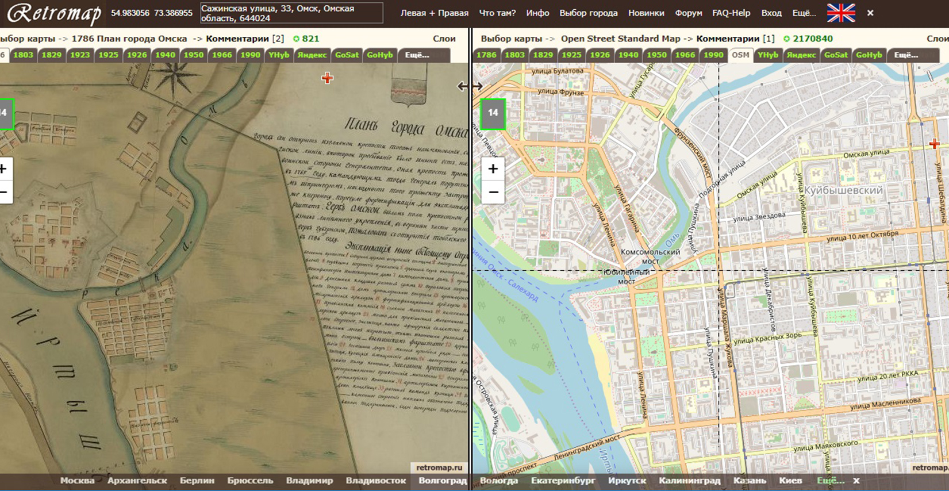The width and height of the screenshot is (949, 491).
Task: Select the 1990 tab in the left pane
Action: 250,55
